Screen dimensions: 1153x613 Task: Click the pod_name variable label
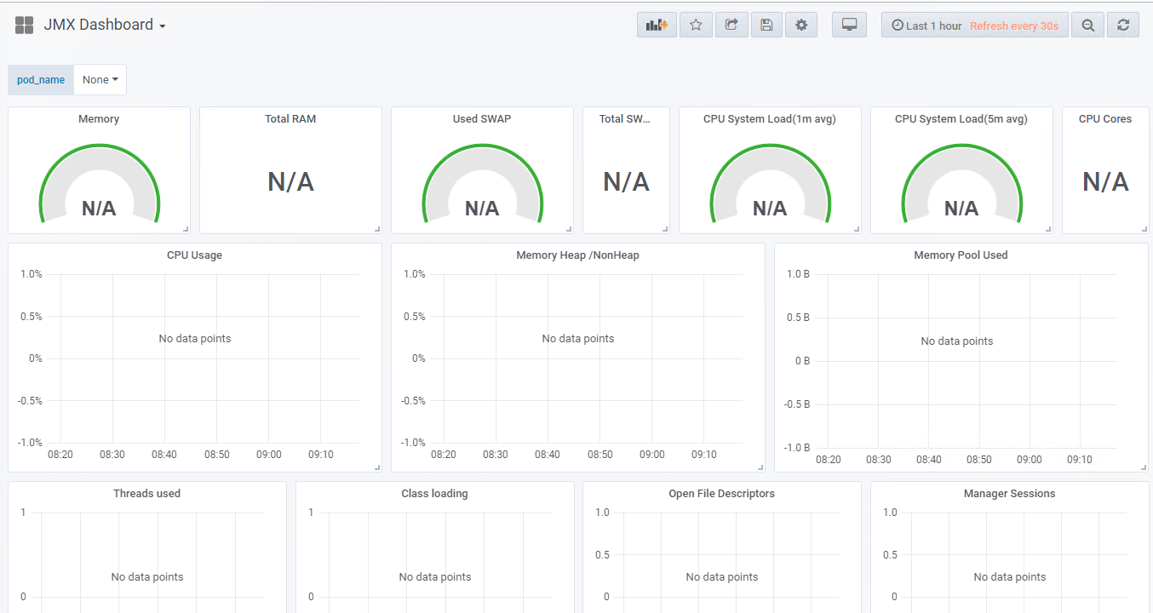click(x=41, y=79)
